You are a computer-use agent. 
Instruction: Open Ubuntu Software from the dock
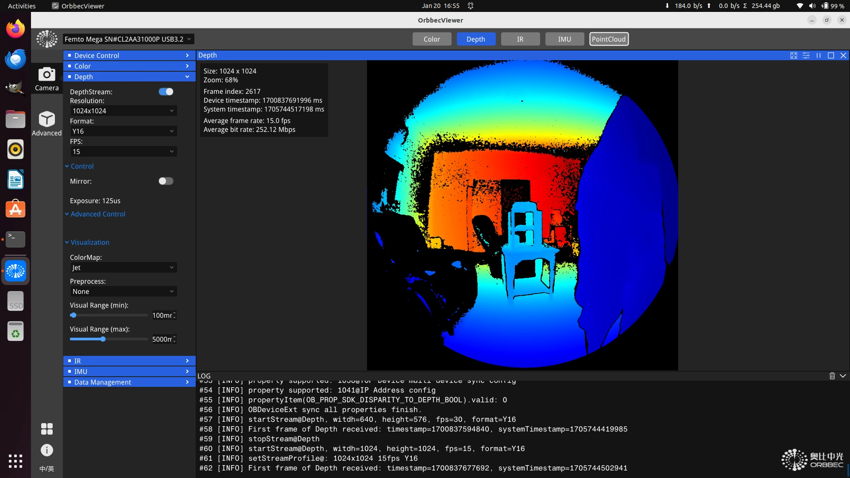[x=15, y=209]
